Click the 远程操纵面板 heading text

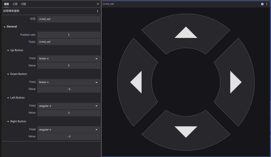(11, 11)
